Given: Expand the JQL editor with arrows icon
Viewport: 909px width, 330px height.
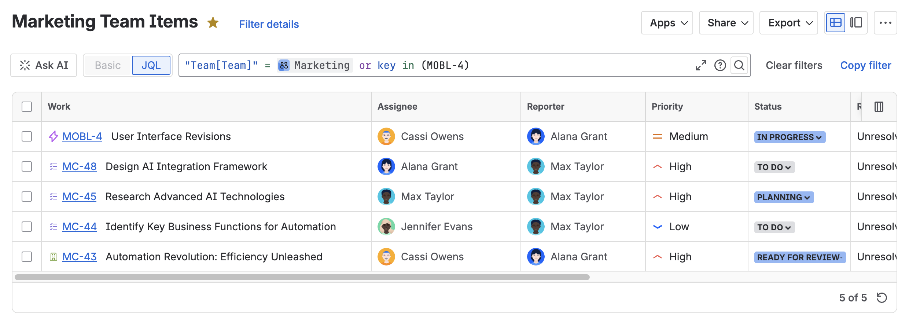Looking at the screenshot, I should [x=701, y=65].
